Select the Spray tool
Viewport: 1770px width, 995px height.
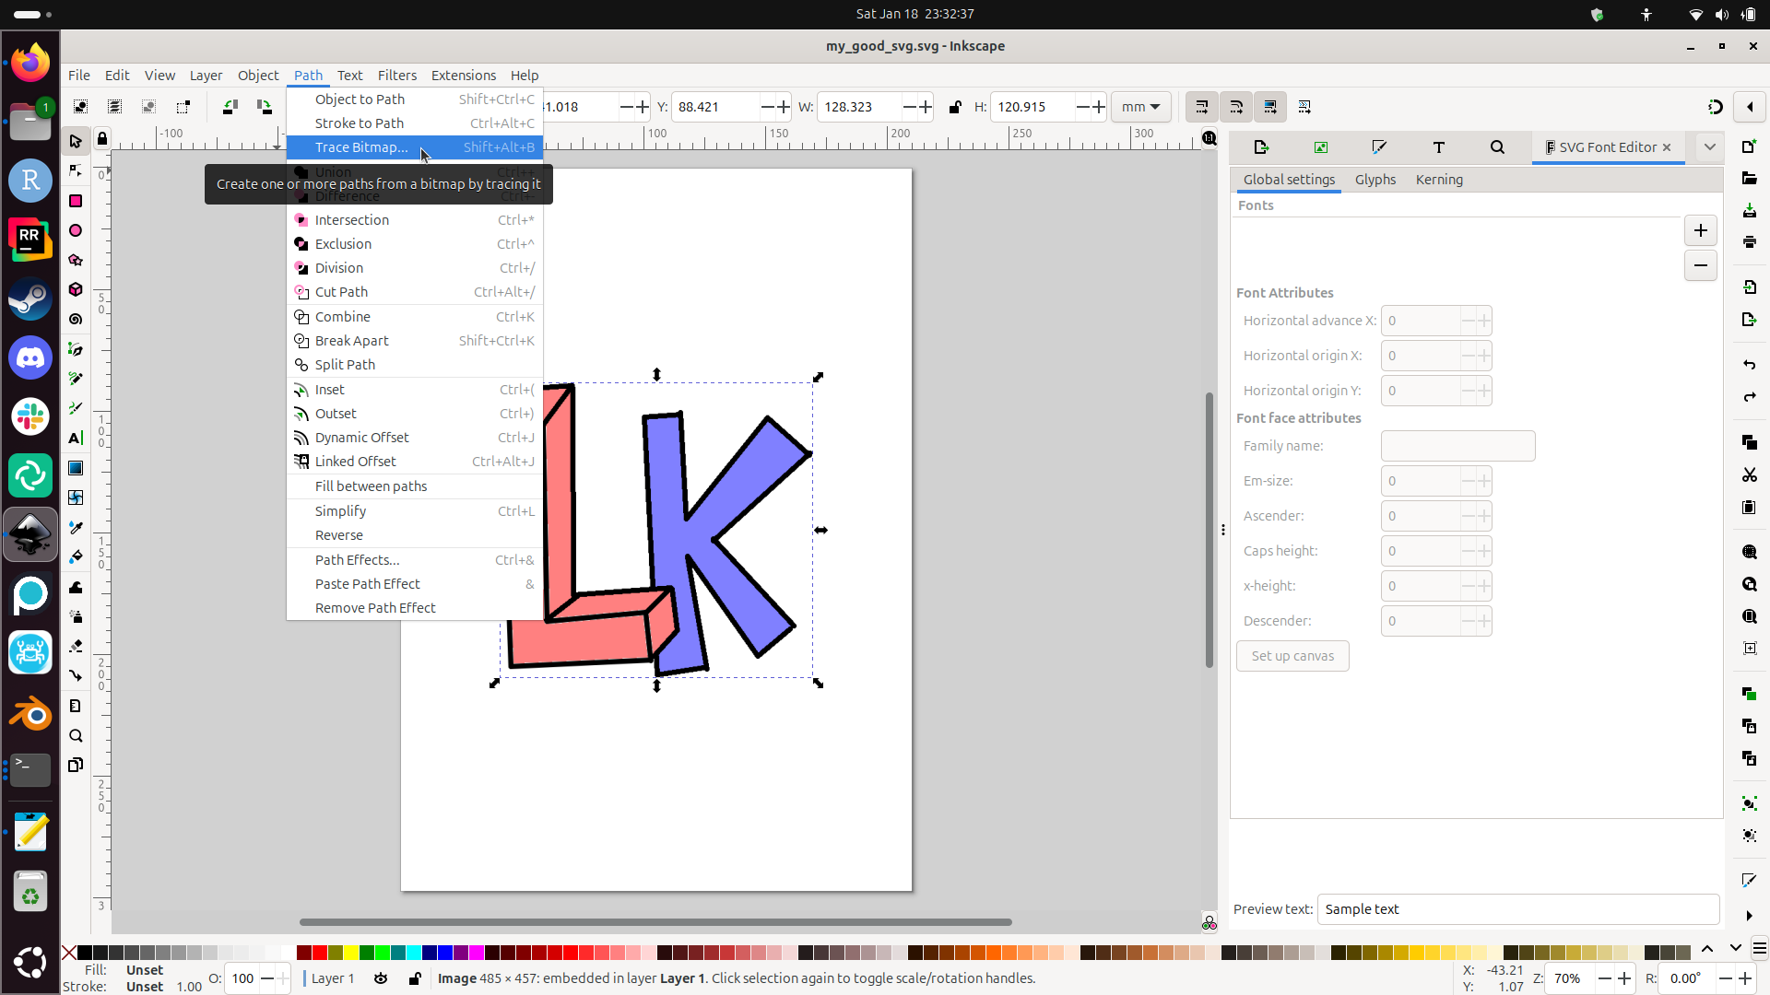(x=76, y=616)
